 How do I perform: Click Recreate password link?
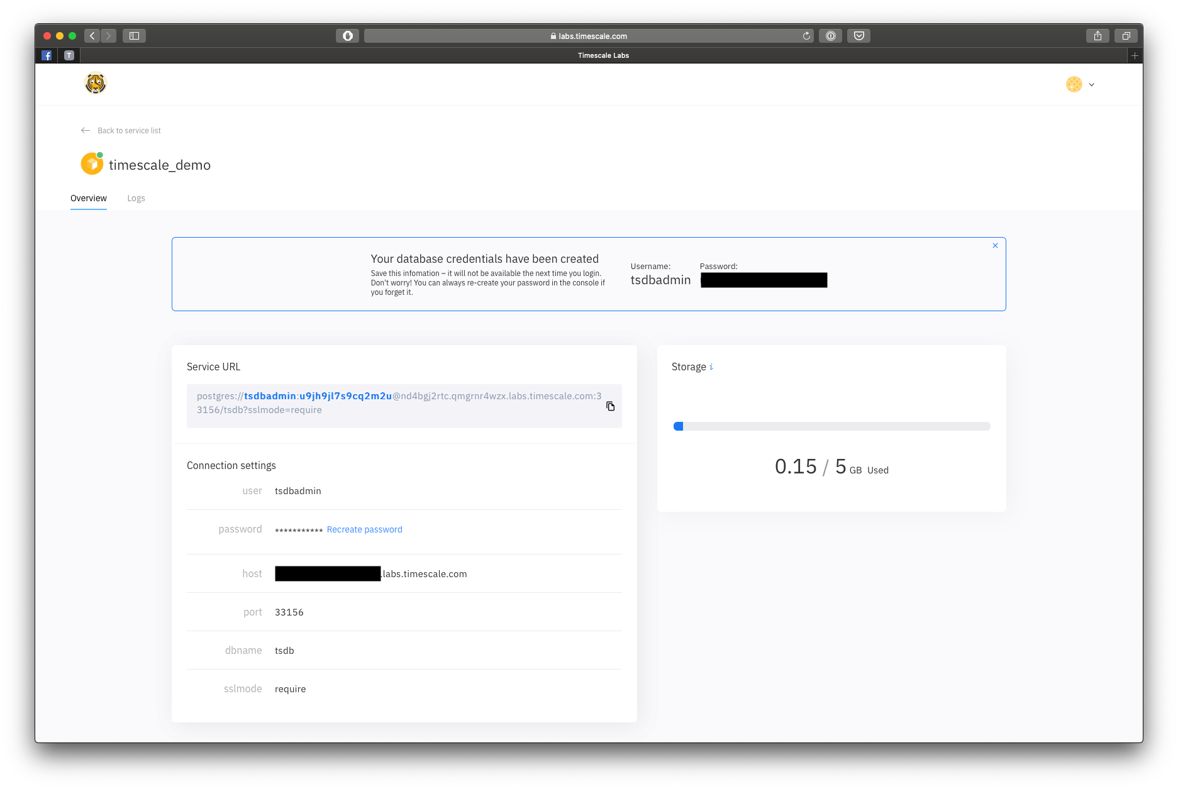click(x=365, y=529)
